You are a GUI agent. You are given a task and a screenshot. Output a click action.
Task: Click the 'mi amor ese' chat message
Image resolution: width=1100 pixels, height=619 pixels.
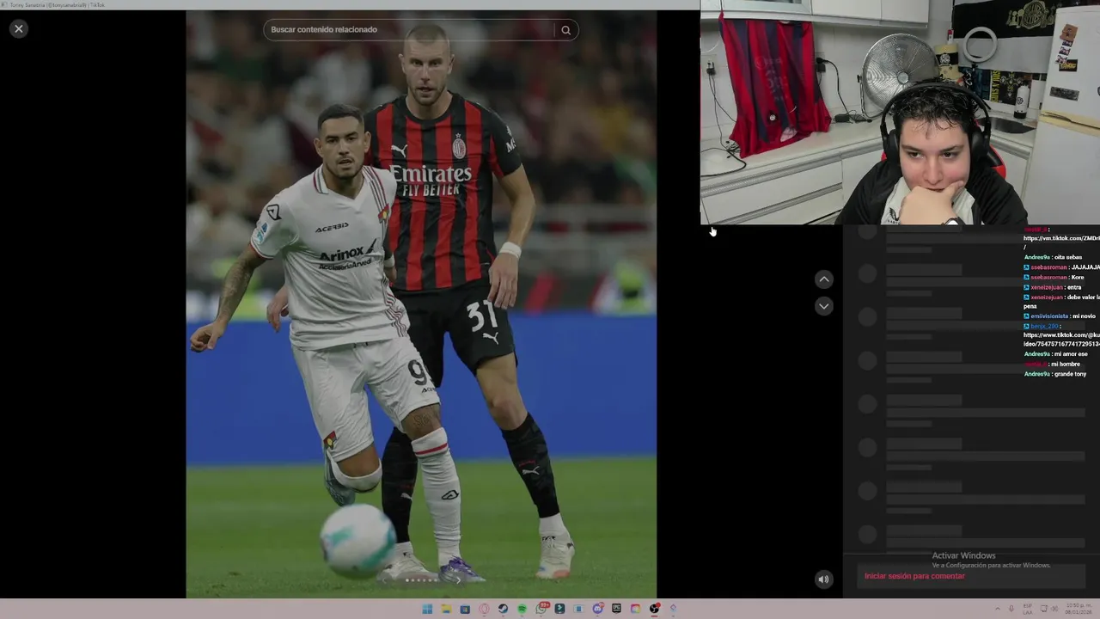coord(1071,354)
